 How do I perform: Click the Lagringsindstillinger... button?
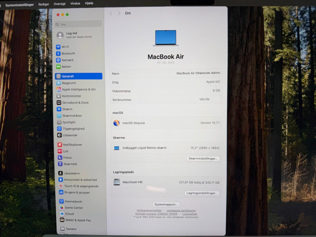202,193
